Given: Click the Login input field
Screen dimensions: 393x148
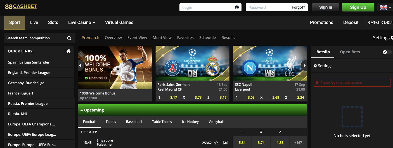Looking at the screenshot, I should 210,7.
